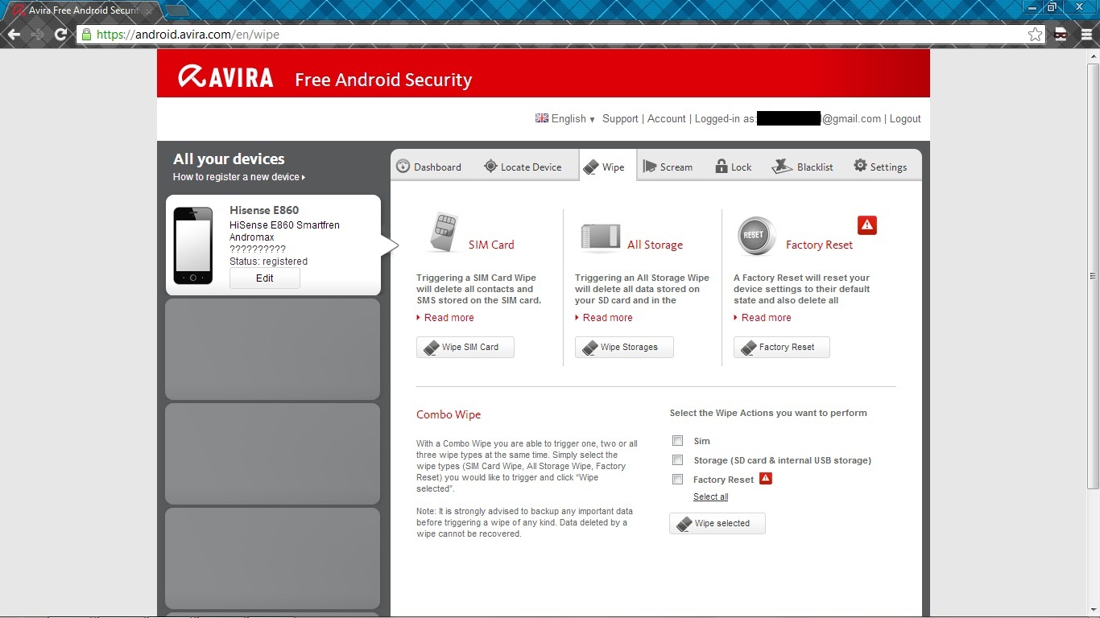Click the Wipe SIM Card button
Image resolution: width=1100 pixels, height=618 pixels.
point(465,347)
